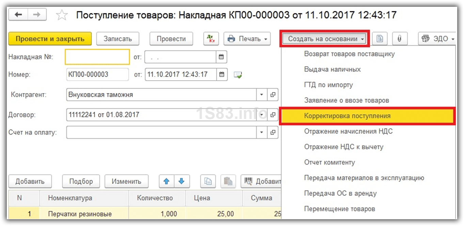464x226 pixels.
Task: Open calendar for Накладная date field
Action: (221, 57)
